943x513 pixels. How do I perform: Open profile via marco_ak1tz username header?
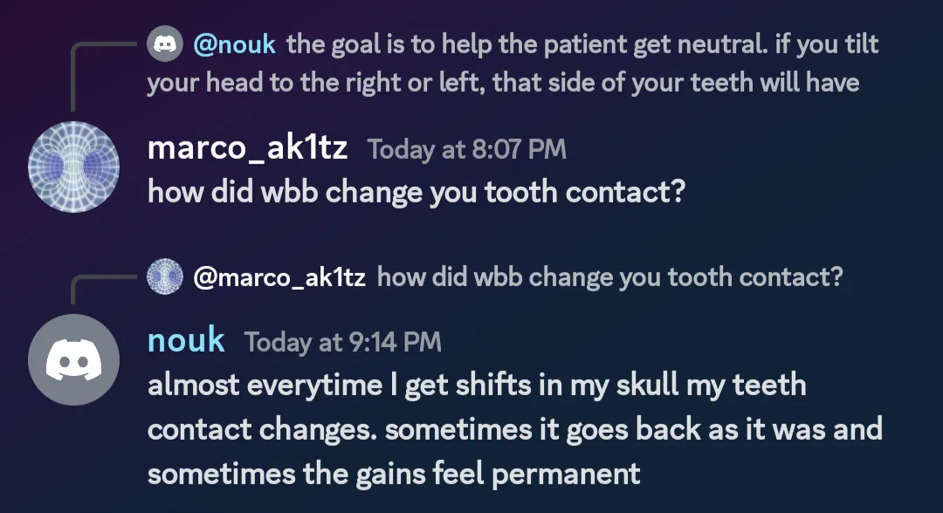248,147
